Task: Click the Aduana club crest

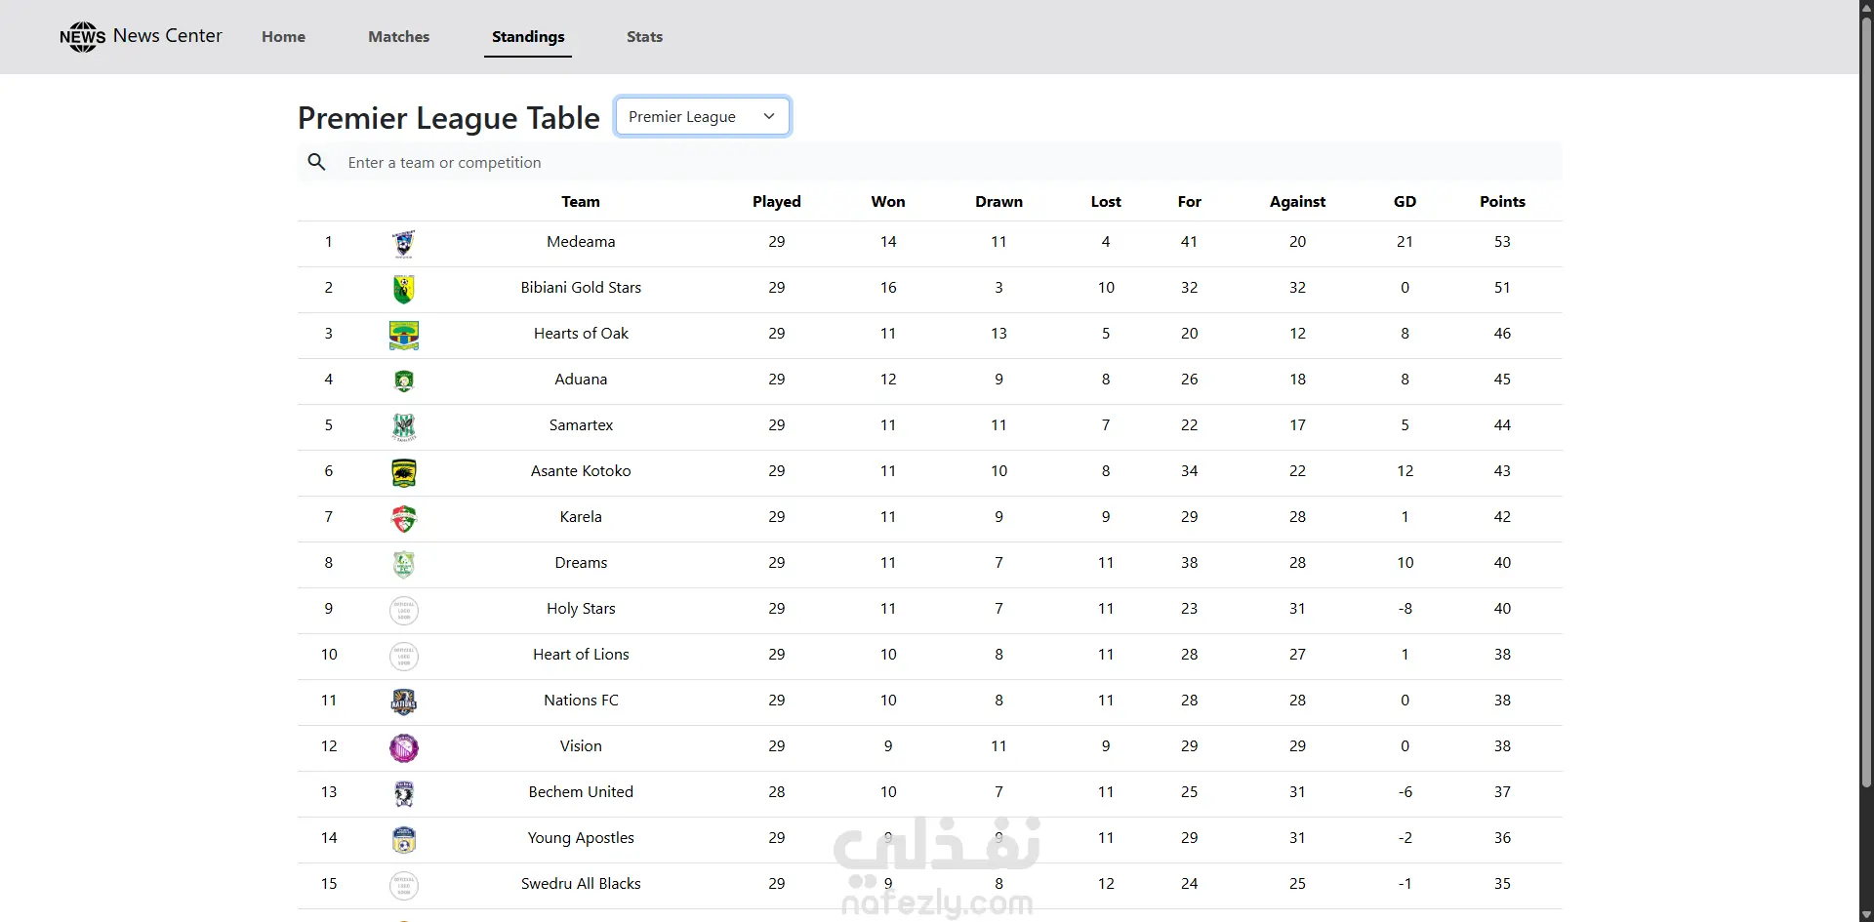Action: tap(404, 381)
